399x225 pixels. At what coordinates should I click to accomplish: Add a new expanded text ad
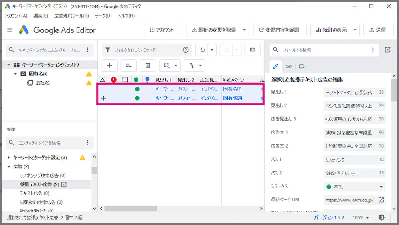point(109,66)
